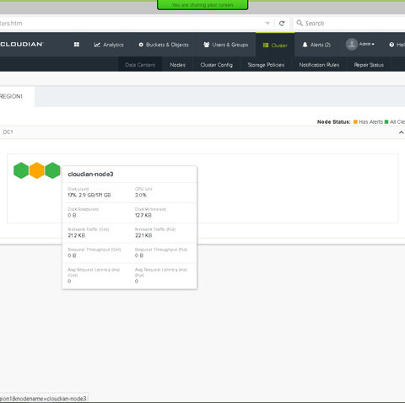
Task: Switch to Nodes tab
Action: [177, 65]
